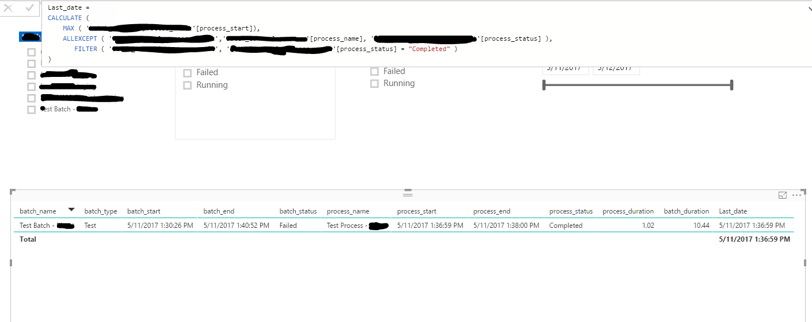Image resolution: width=812 pixels, height=322 pixels.
Task: Sort by the batch_start column header
Action: [x=143, y=211]
